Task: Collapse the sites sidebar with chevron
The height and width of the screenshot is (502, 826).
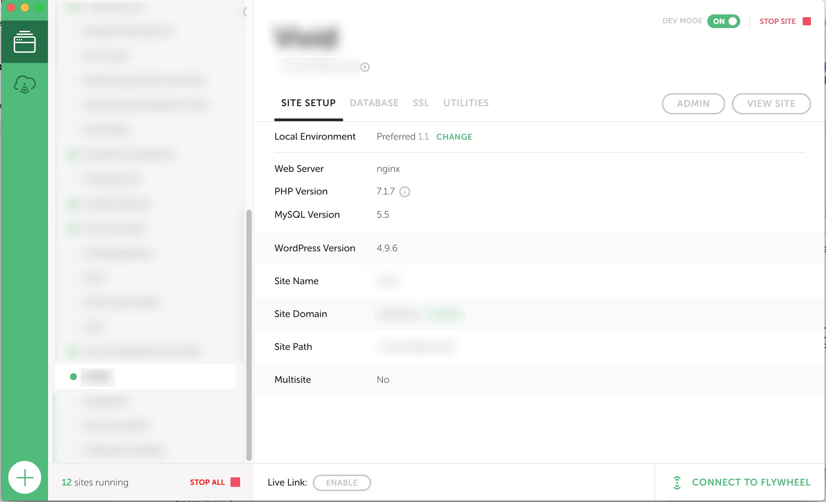Action: point(245,12)
